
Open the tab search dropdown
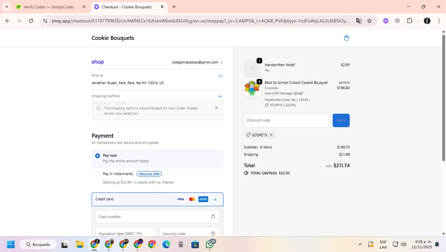tap(7, 7)
